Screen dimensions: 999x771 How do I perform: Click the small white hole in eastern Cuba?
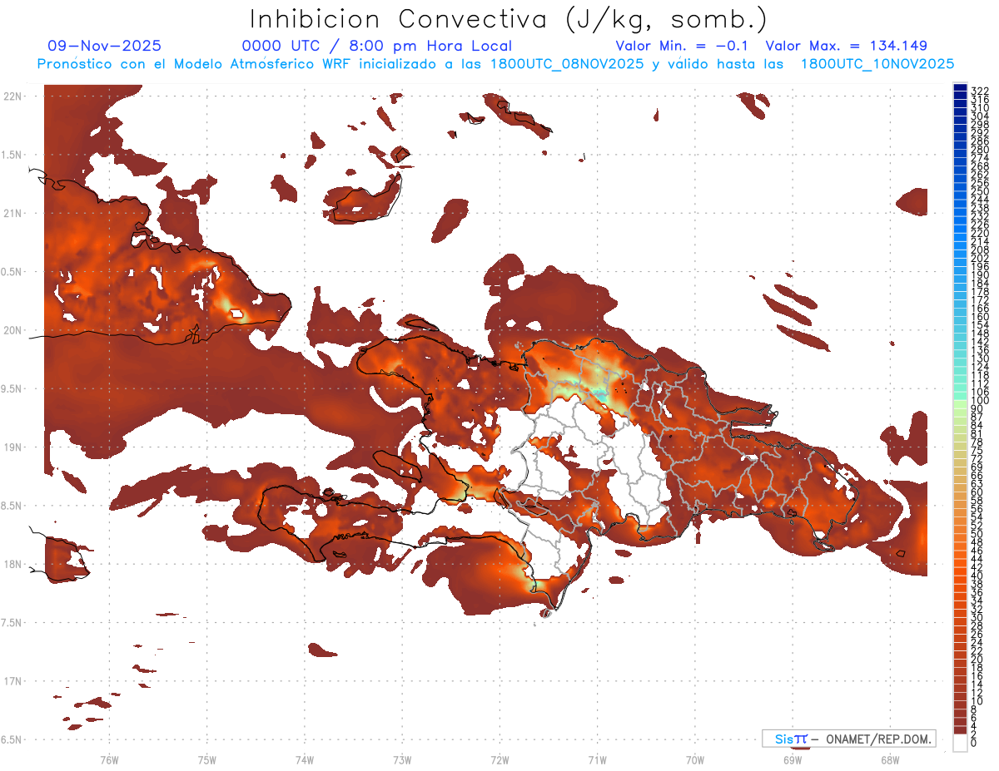coord(236,314)
